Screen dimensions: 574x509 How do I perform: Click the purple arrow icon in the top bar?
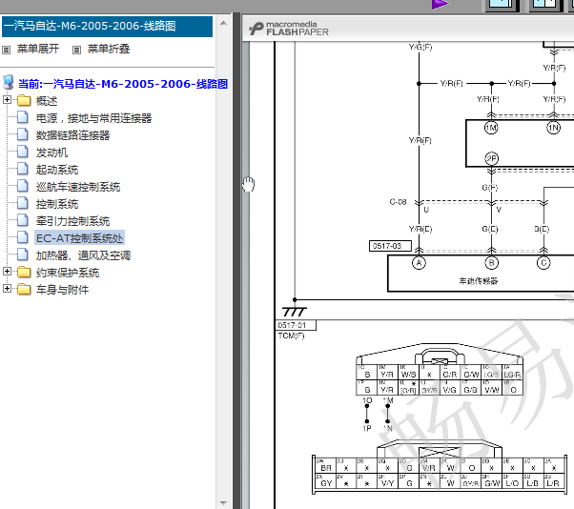pos(440,5)
